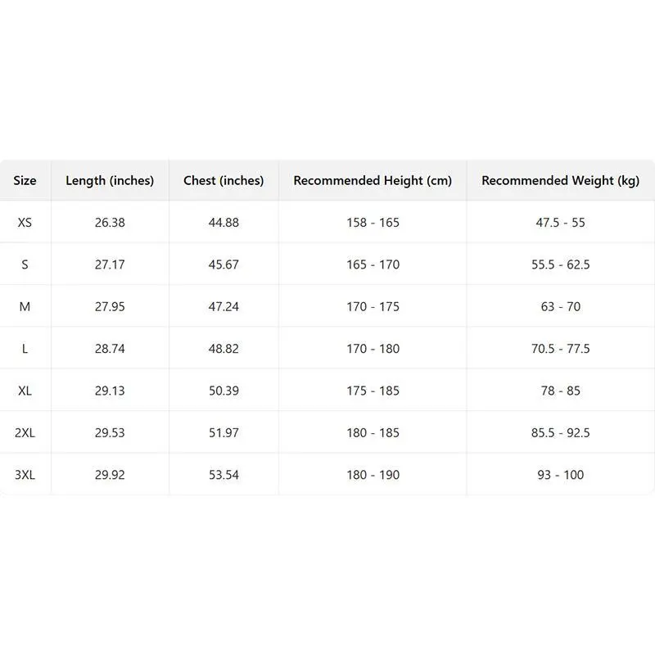
Task: Click the Recommended Weight (kg) header
Action: [560, 180]
